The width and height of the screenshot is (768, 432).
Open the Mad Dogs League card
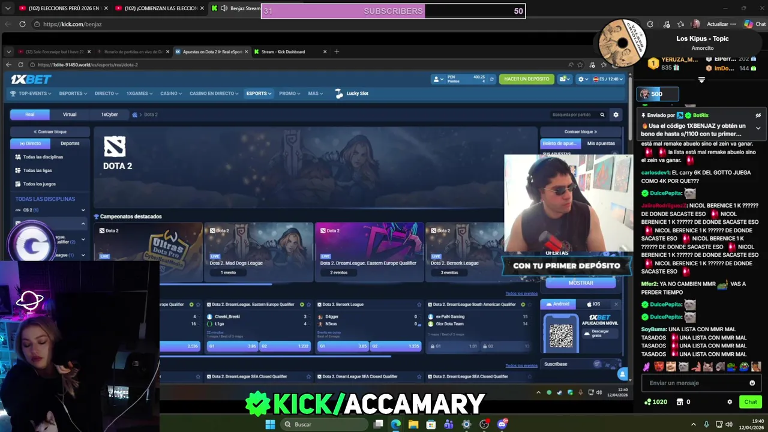259,252
